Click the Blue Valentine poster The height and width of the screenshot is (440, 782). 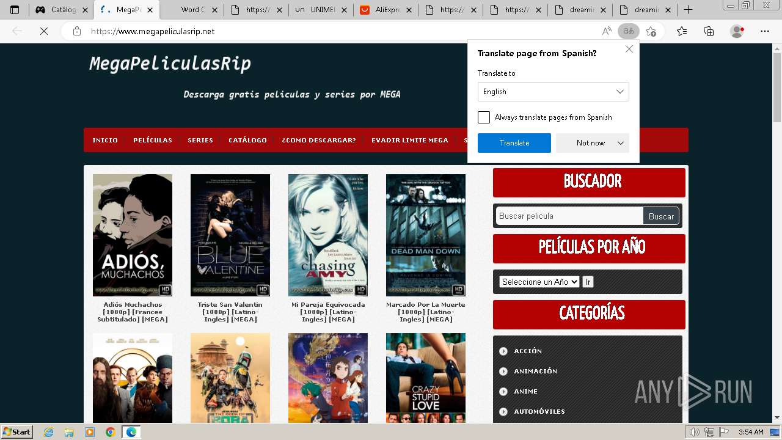pyautogui.click(x=230, y=235)
